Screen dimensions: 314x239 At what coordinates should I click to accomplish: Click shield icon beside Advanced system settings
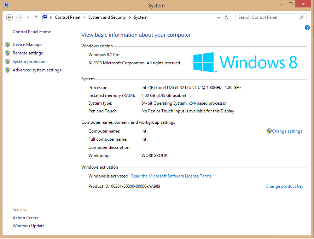(7, 70)
